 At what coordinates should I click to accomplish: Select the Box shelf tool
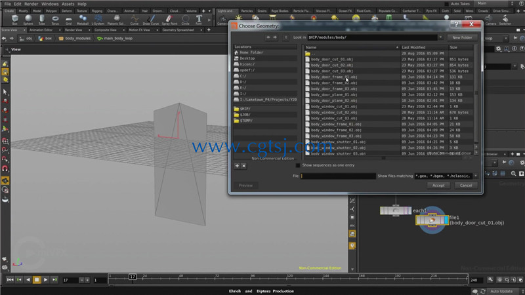14,20
